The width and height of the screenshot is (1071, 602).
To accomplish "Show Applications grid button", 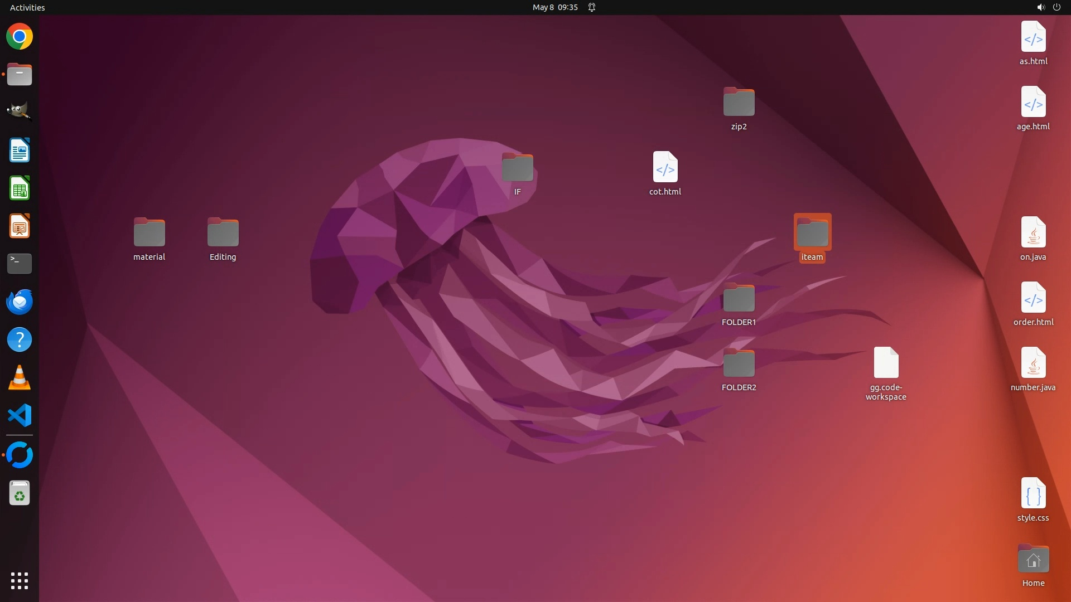I will point(20,580).
